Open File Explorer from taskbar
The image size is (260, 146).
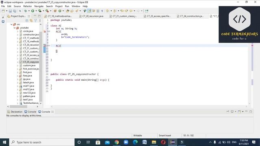[x=154, y=142]
